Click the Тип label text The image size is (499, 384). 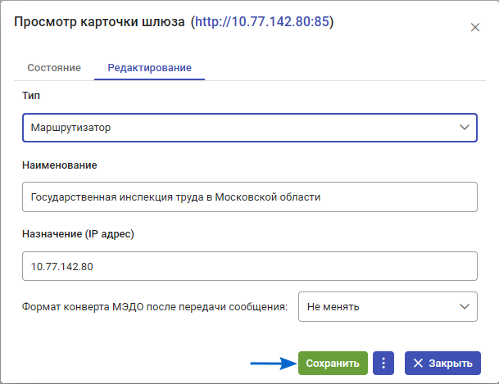[31, 95]
